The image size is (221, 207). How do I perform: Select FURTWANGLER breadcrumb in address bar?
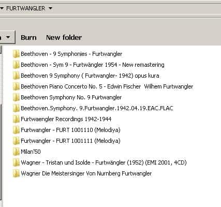(x=25, y=8)
